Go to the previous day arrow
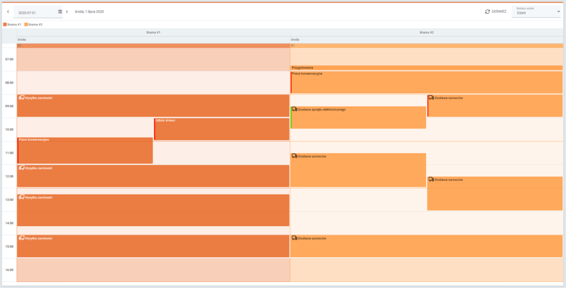 8,12
